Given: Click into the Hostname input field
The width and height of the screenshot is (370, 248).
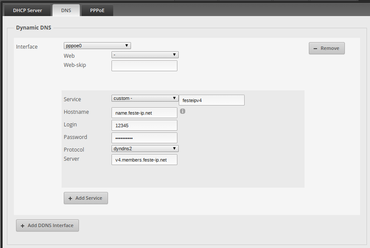Looking at the screenshot, I should click(x=144, y=113).
